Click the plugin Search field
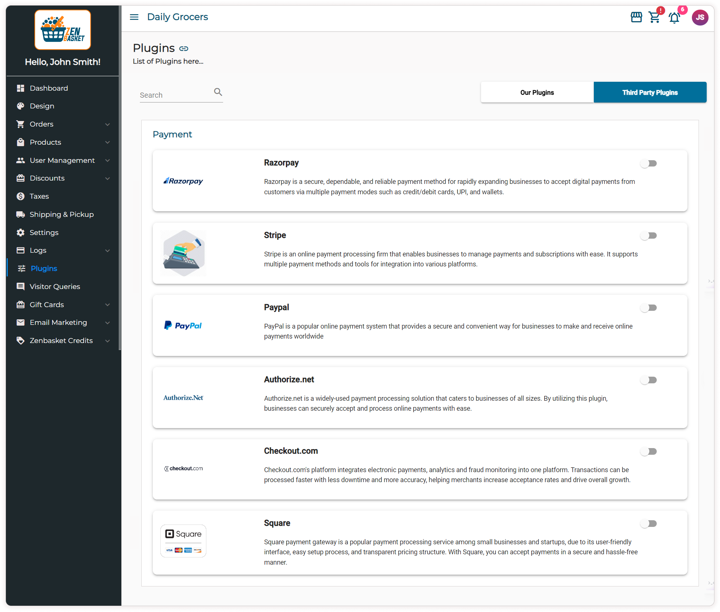The height and width of the screenshot is (612, 720). 174,95
